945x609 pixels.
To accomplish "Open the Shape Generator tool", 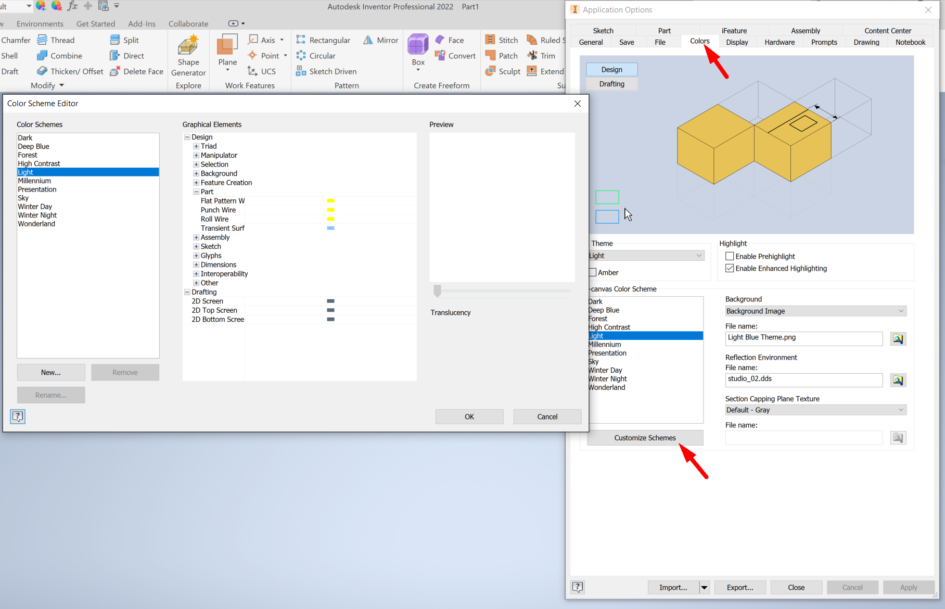I will pyautogui.click(x=188, y=54).
